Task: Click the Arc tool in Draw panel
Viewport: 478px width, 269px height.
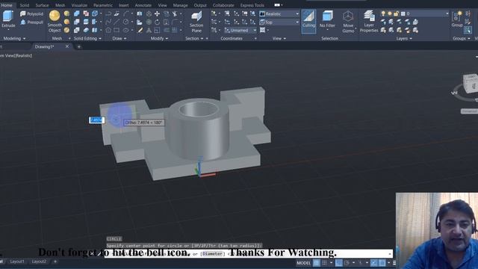Action: click(125, 13)
